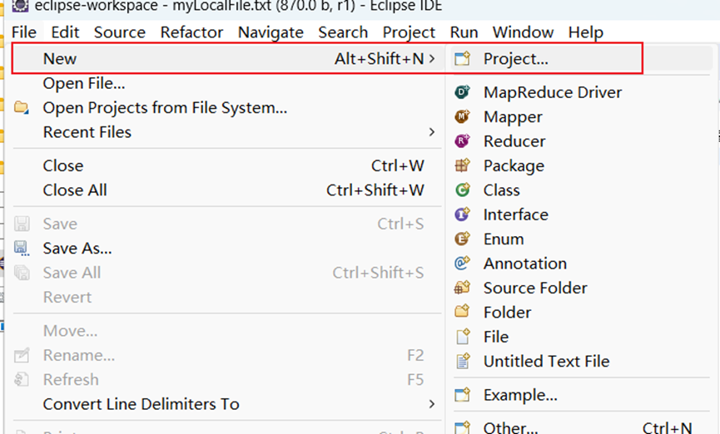Expand the Recent Files submenu arrow
Screen dimensions: 720x434
(x=432, y=132)
